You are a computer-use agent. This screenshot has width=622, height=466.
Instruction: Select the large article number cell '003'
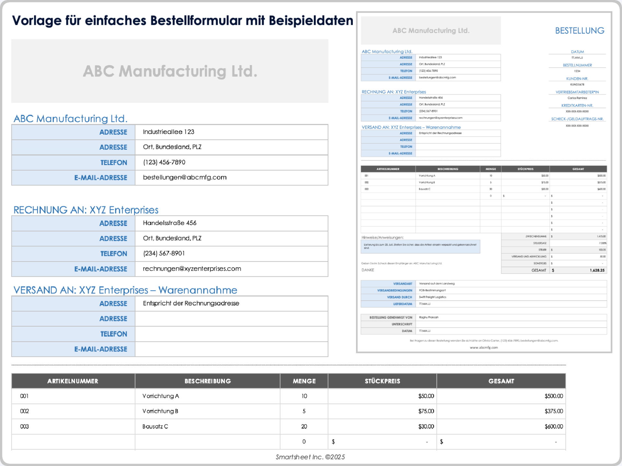click(x=73, y=427)
